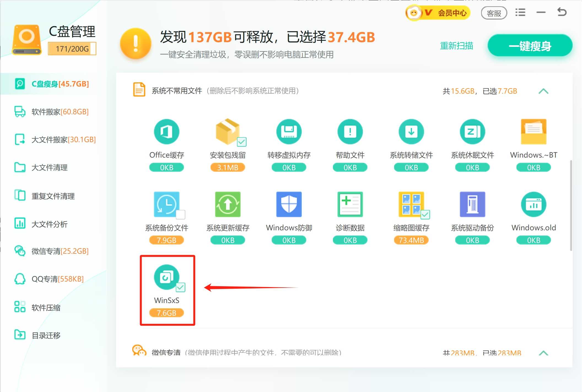The width and height of the screenshot is (582, 392).
Task: Open the list menu icon in title bar
Action: (x=520, y=12)
